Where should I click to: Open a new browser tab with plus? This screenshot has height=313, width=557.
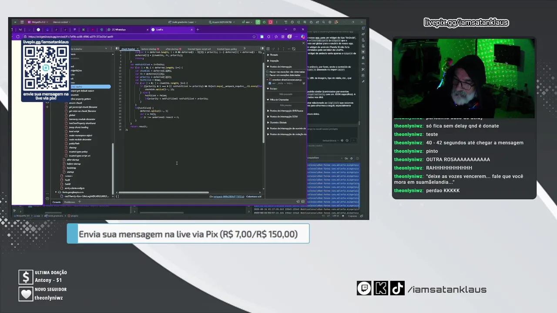[x=198, y=30]
